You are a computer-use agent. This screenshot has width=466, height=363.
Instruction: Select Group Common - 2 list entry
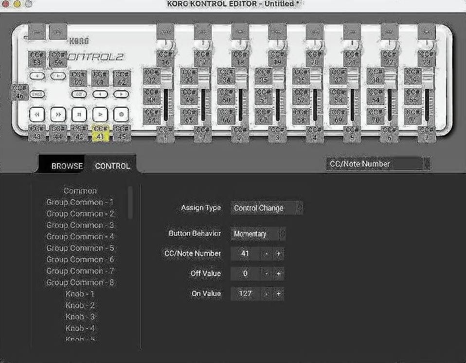80,214
